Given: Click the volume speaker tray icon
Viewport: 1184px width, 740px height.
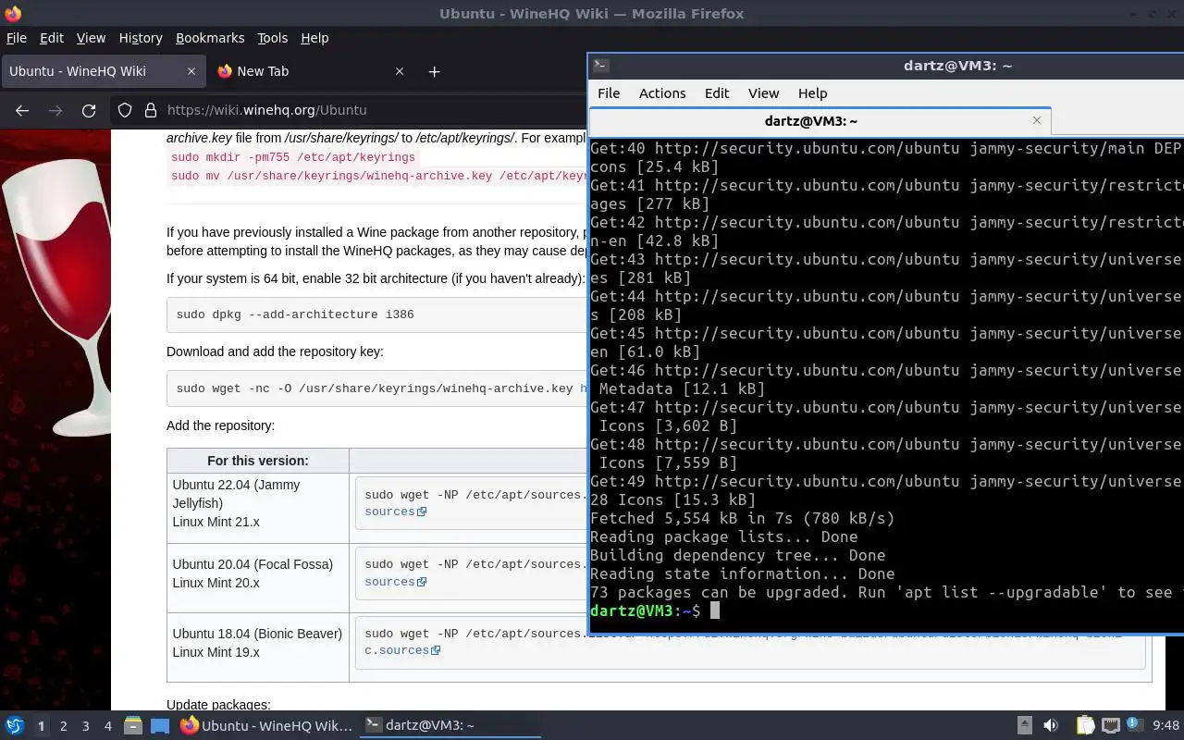Looking at the screenshot, I should (1051, 726).
